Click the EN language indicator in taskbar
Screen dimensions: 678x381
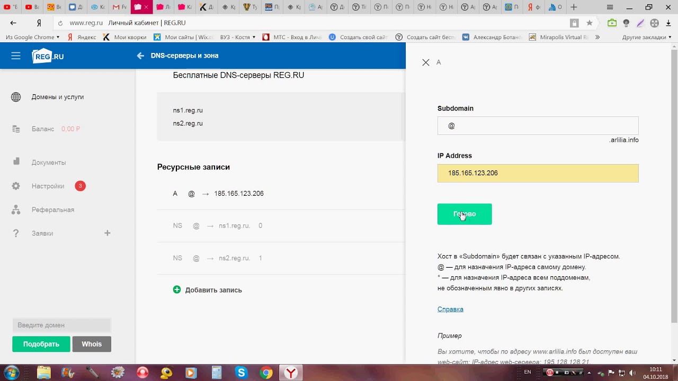click(x=527, y=373)
